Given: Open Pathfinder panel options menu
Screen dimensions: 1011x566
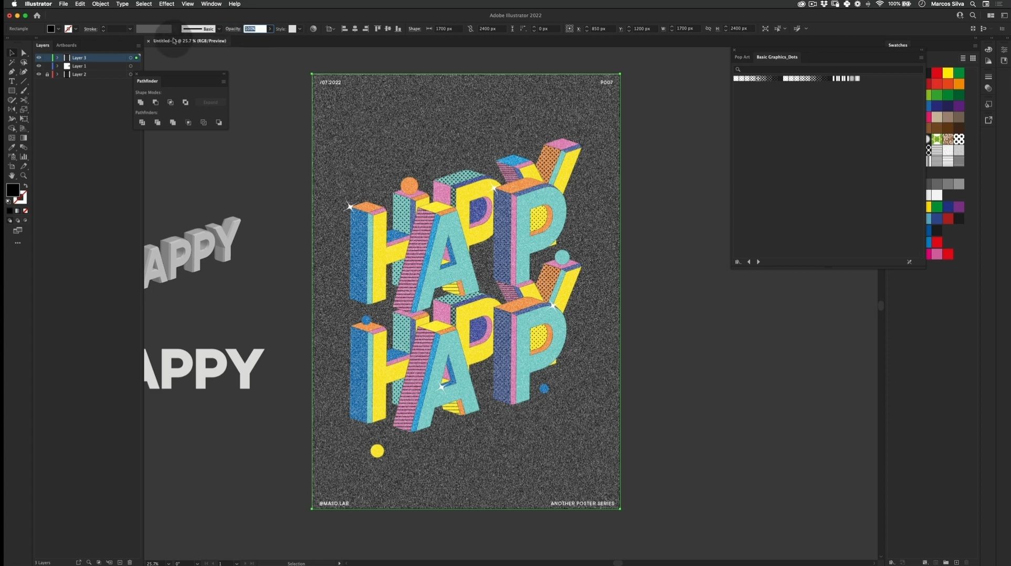Looking at the screenshot, I should pyautogui.click(x=224, y=81).
